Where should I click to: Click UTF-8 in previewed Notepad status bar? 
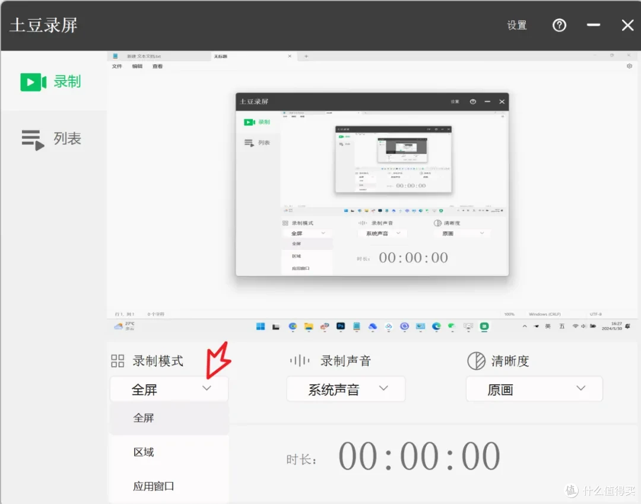[x=596, y=315]
